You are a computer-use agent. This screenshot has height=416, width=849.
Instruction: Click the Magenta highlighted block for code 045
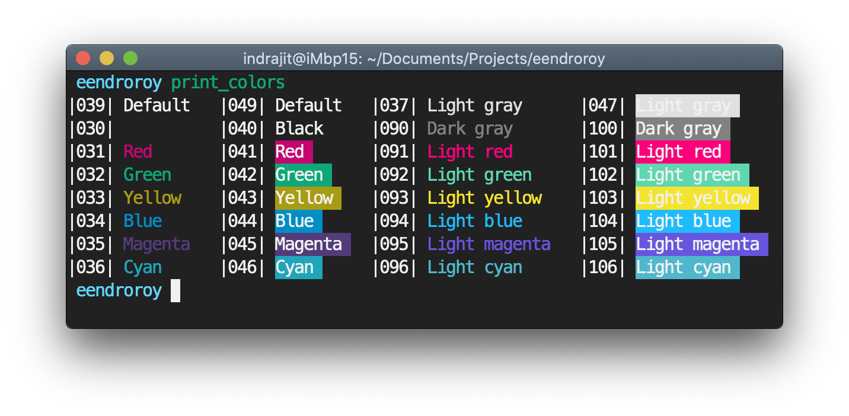click(313, 244)
